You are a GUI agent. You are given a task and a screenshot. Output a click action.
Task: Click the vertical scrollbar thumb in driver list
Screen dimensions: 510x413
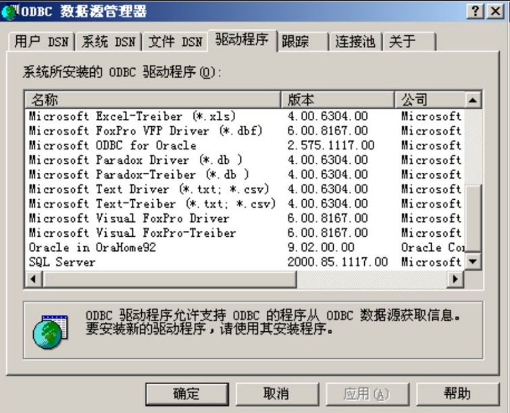pos(473,219)
